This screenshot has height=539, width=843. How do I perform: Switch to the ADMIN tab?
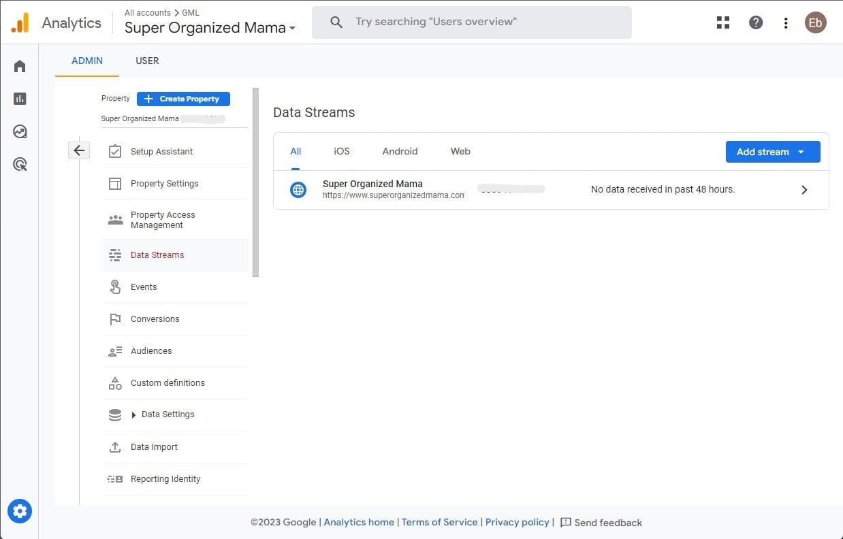tap(87, 61)
